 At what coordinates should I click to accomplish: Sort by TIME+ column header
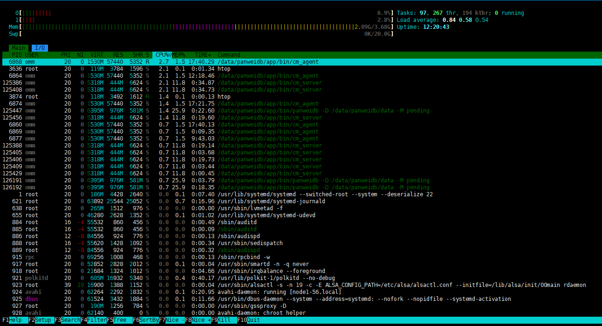tap(203, 55)
